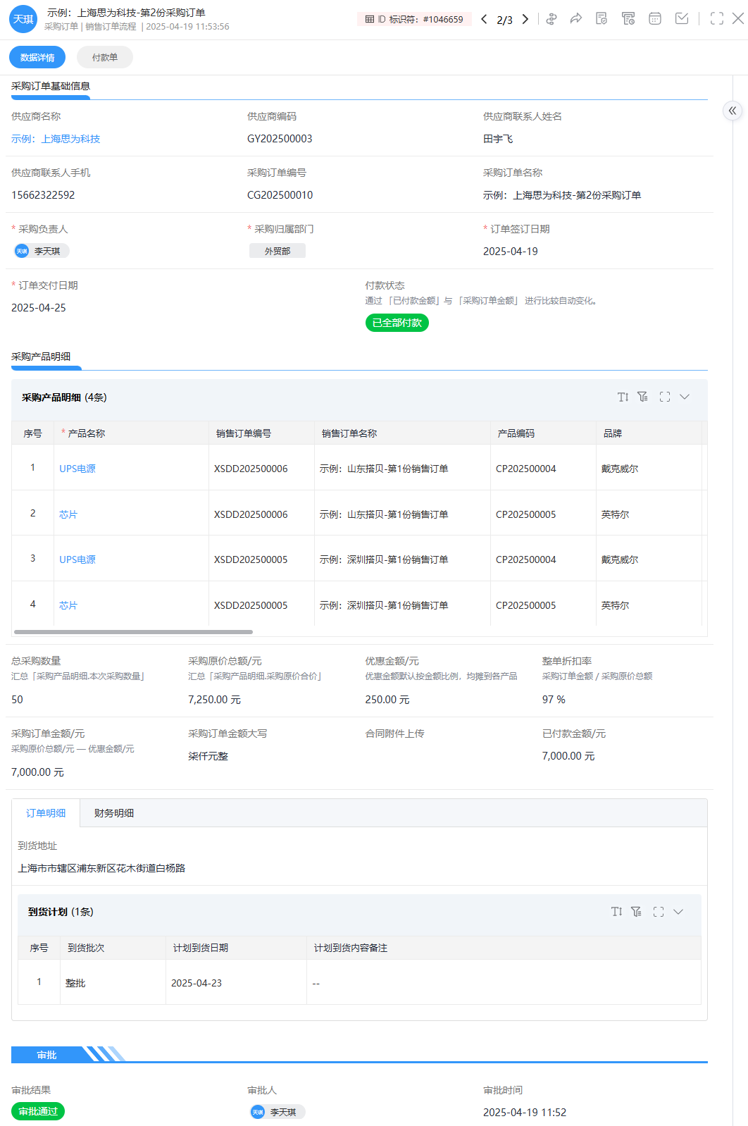Open the calendar icon in top toolbar
748x1126 pixels.
(x=655, y=19)
